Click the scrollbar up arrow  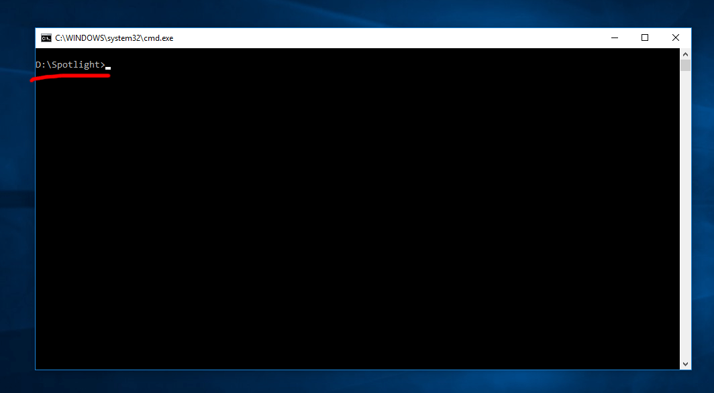(x=685, y=54)
